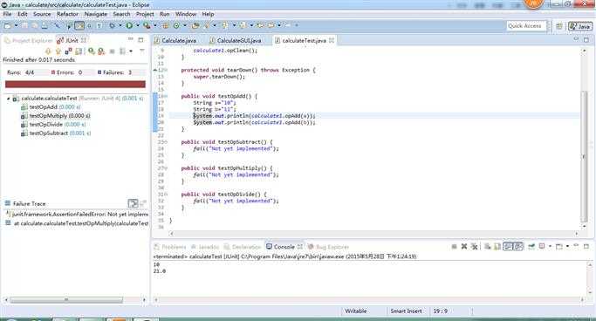Screen dimensions: 596x321
Task: Open the Debug dropdown arrow
Action: [x=120, y=26]
